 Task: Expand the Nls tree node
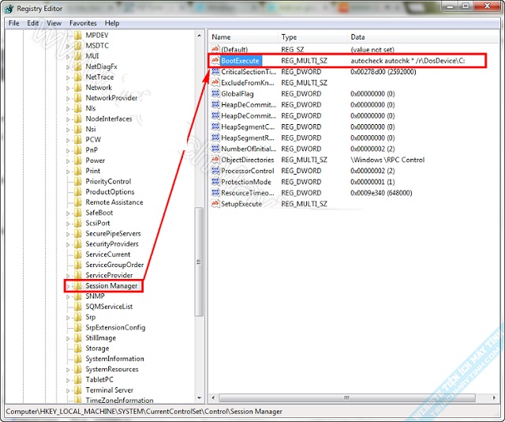click(x=68, y=109)
